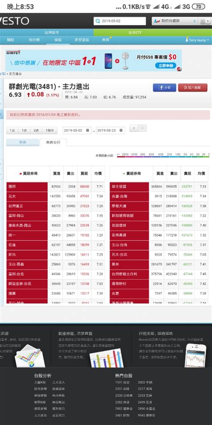Open 券商 navigation item
Screen dimensions: 212x425
point(106,40)
